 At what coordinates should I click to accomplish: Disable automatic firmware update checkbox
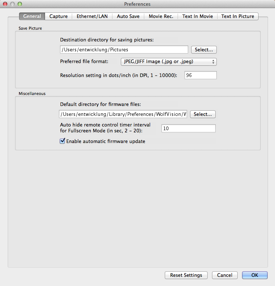click(x=62, y=141)
